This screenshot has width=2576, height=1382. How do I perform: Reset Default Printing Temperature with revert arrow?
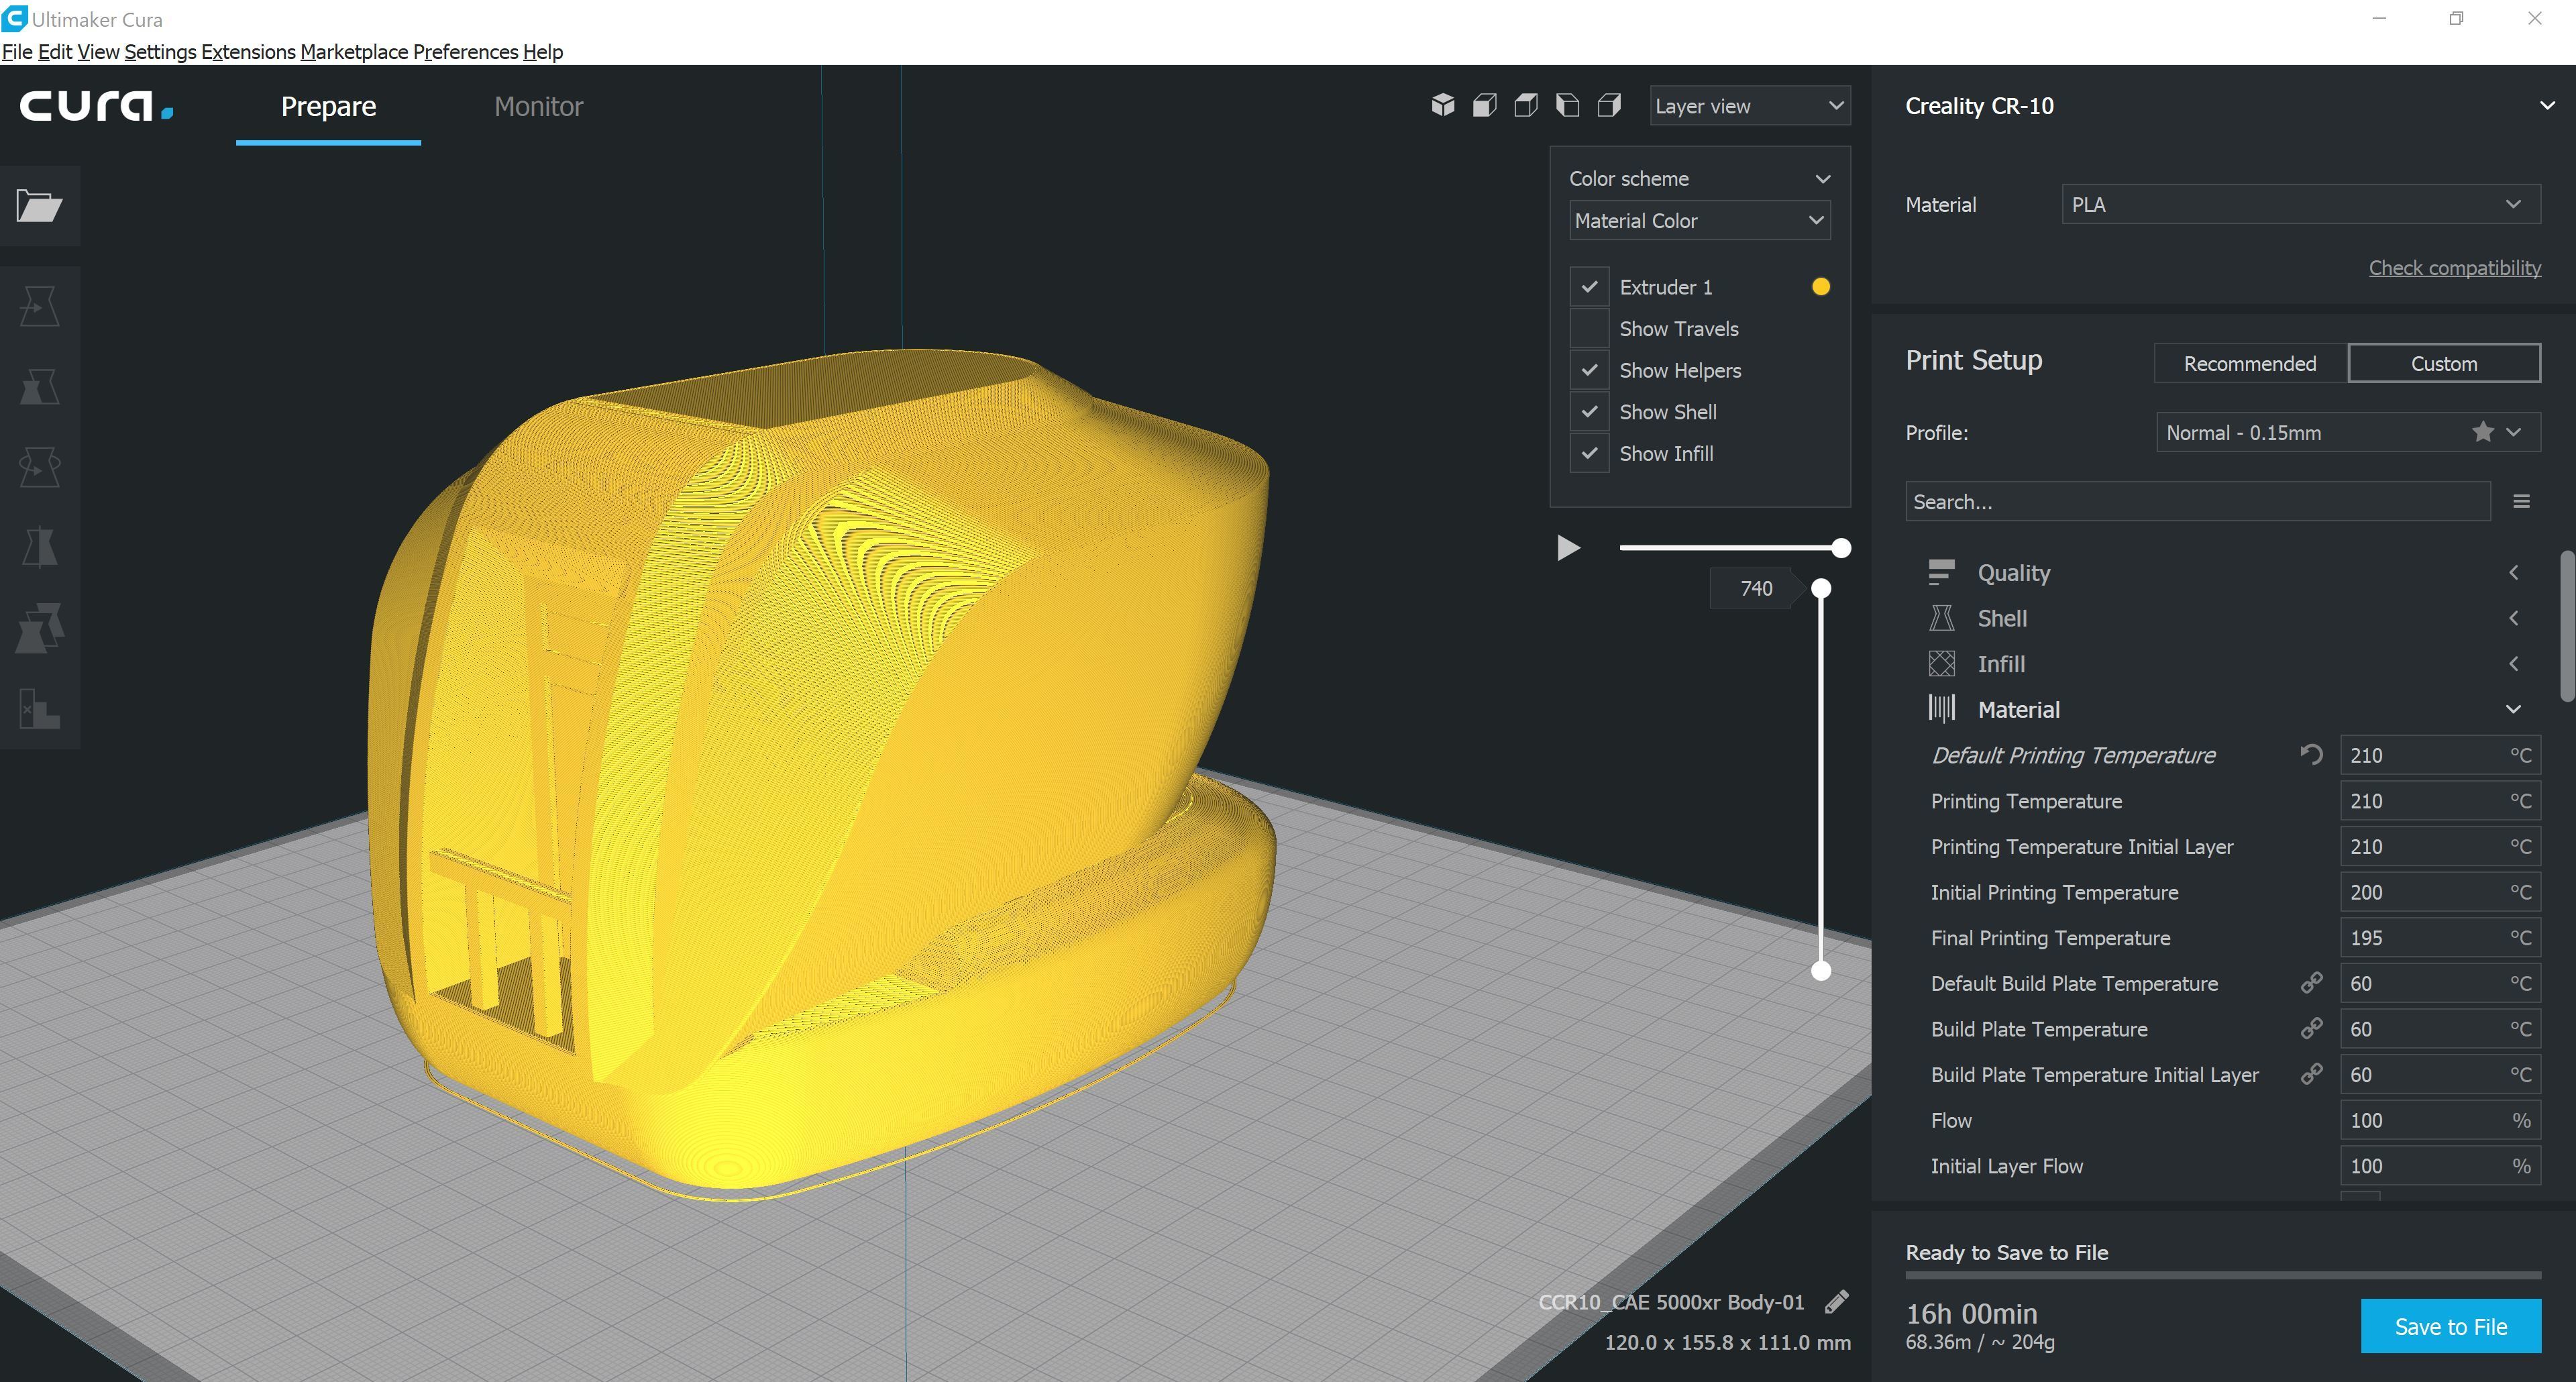2310,754
